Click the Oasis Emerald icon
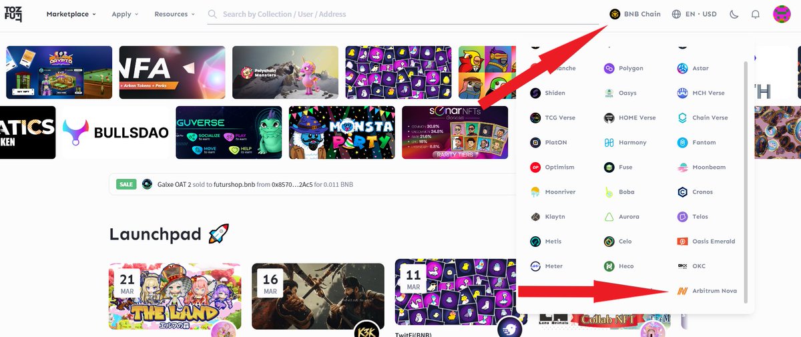This screenshot has height=337, width=801. pos(682,241)
